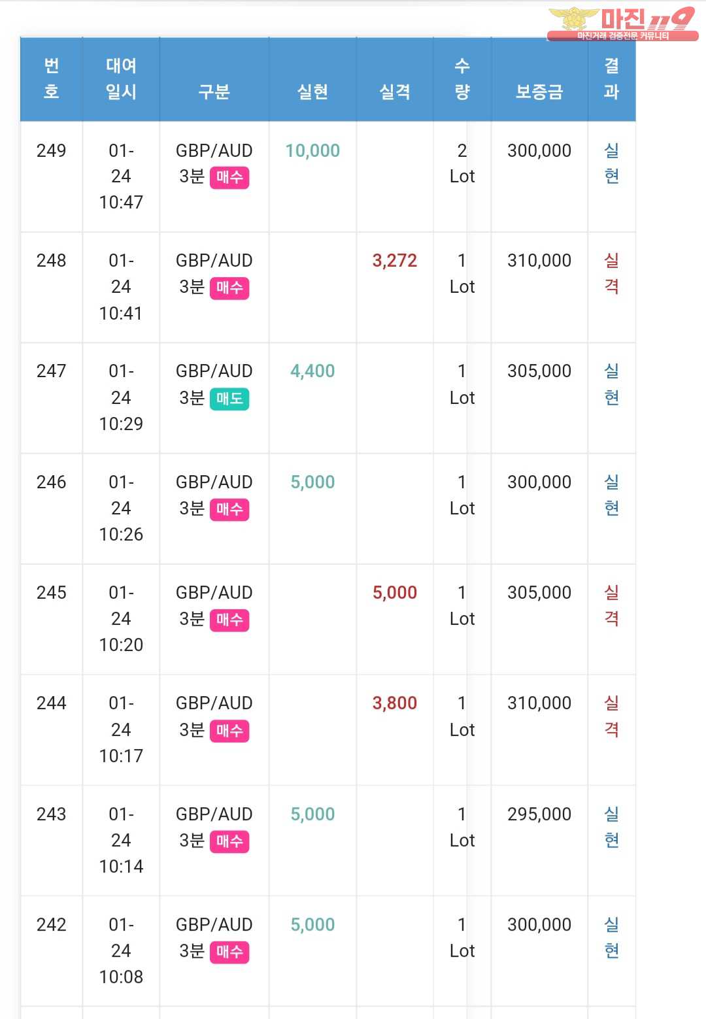Image resolution: width=706 pixels, height=1019 pixels.
Task: Click the 매수 badge in row 246
Action: click(x=229, y=509)
